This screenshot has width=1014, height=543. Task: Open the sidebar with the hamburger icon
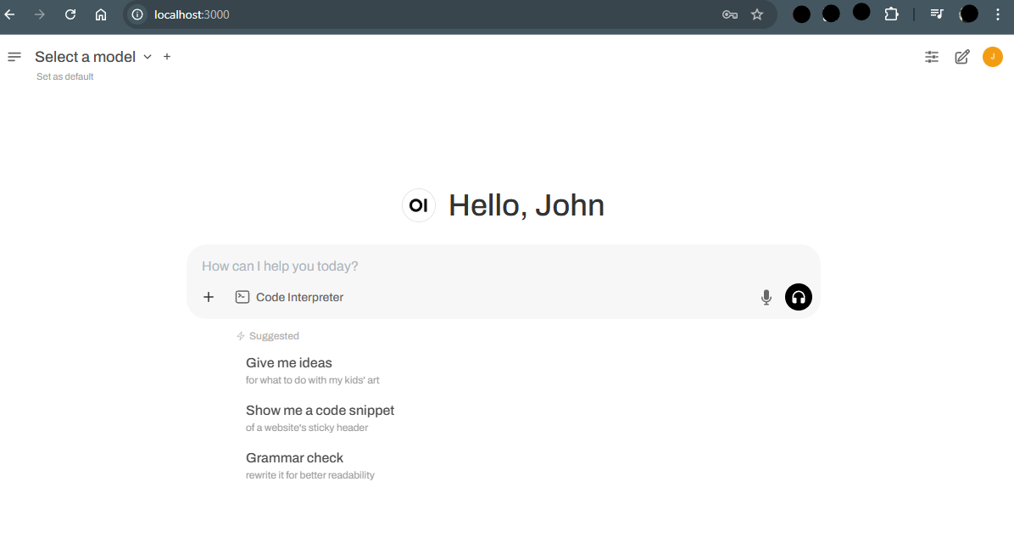point(14,56)
